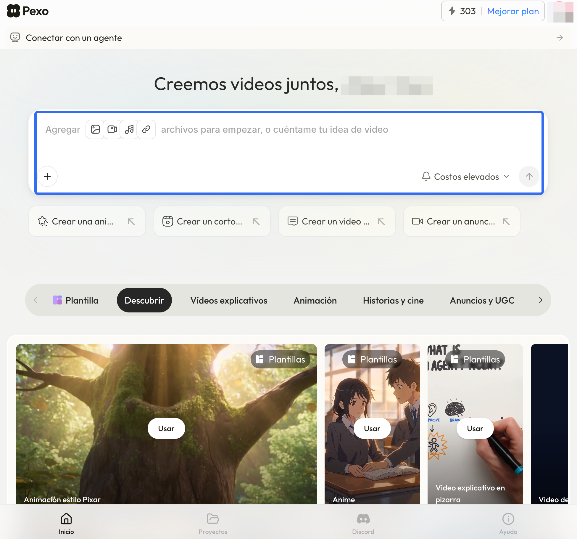Choose the Crear un corto... suggestion

click(x=212, y=222)
